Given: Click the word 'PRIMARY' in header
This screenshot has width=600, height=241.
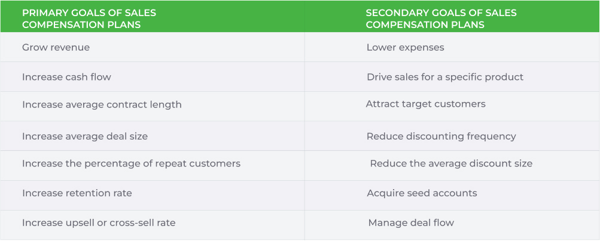Looking at the screenshot, I should pos(41,13).
